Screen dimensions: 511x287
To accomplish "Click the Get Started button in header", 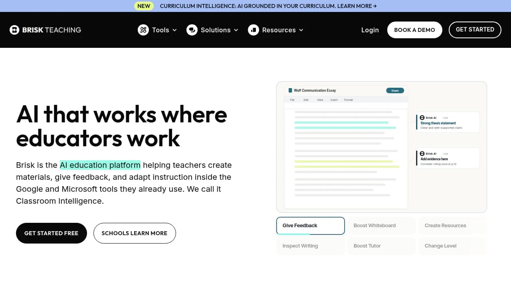I will click(x=475, y=30).
